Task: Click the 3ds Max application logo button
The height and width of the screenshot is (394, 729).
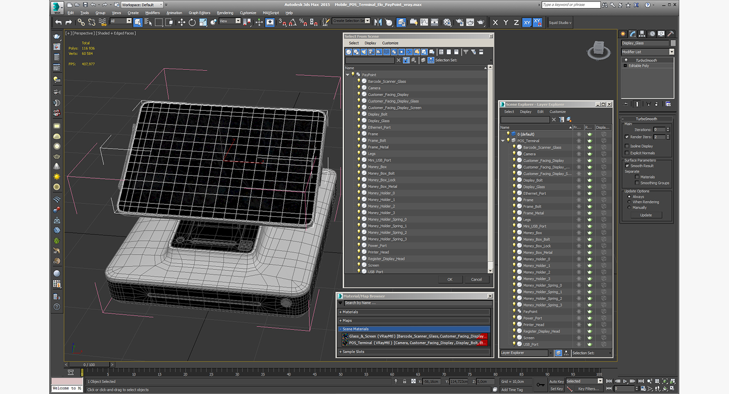Action: coord(58,7)
